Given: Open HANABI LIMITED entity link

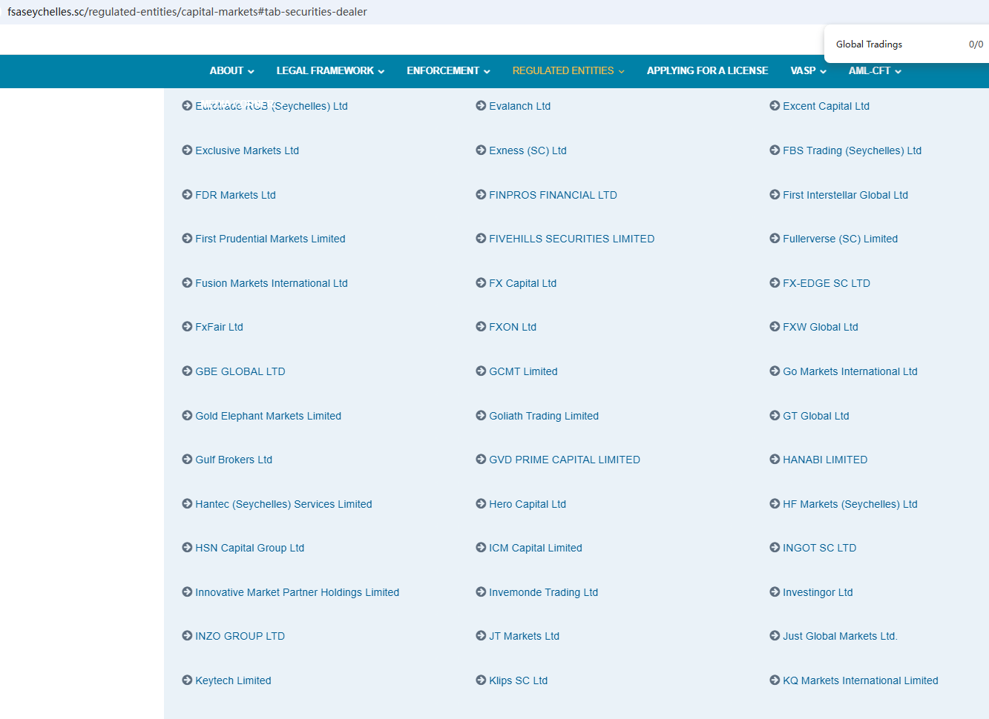Looking at the screenshot, I should tap(825, 460).
